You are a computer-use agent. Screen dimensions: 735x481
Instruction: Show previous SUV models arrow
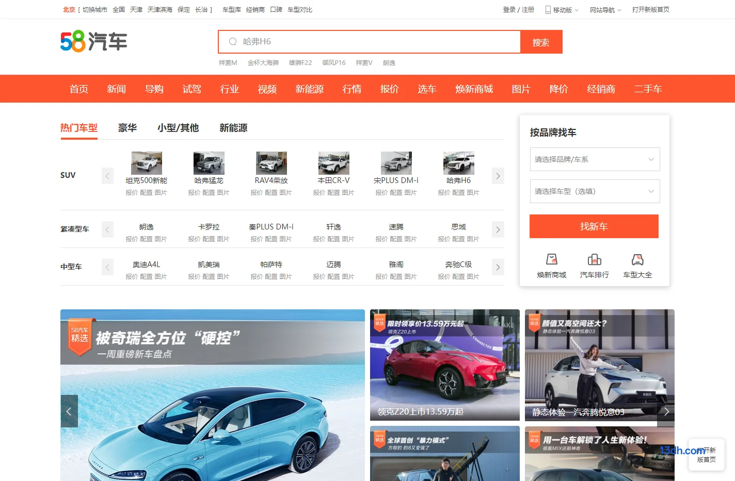tap(107, 176)
